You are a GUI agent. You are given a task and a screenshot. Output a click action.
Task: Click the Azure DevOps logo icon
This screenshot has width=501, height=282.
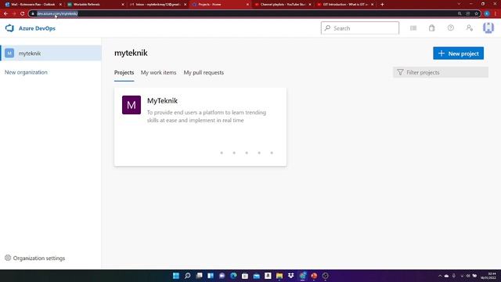(9, 28)
